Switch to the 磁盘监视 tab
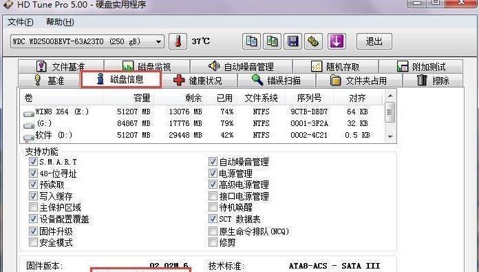Viewport: 479px width, 272px height. 147,66
